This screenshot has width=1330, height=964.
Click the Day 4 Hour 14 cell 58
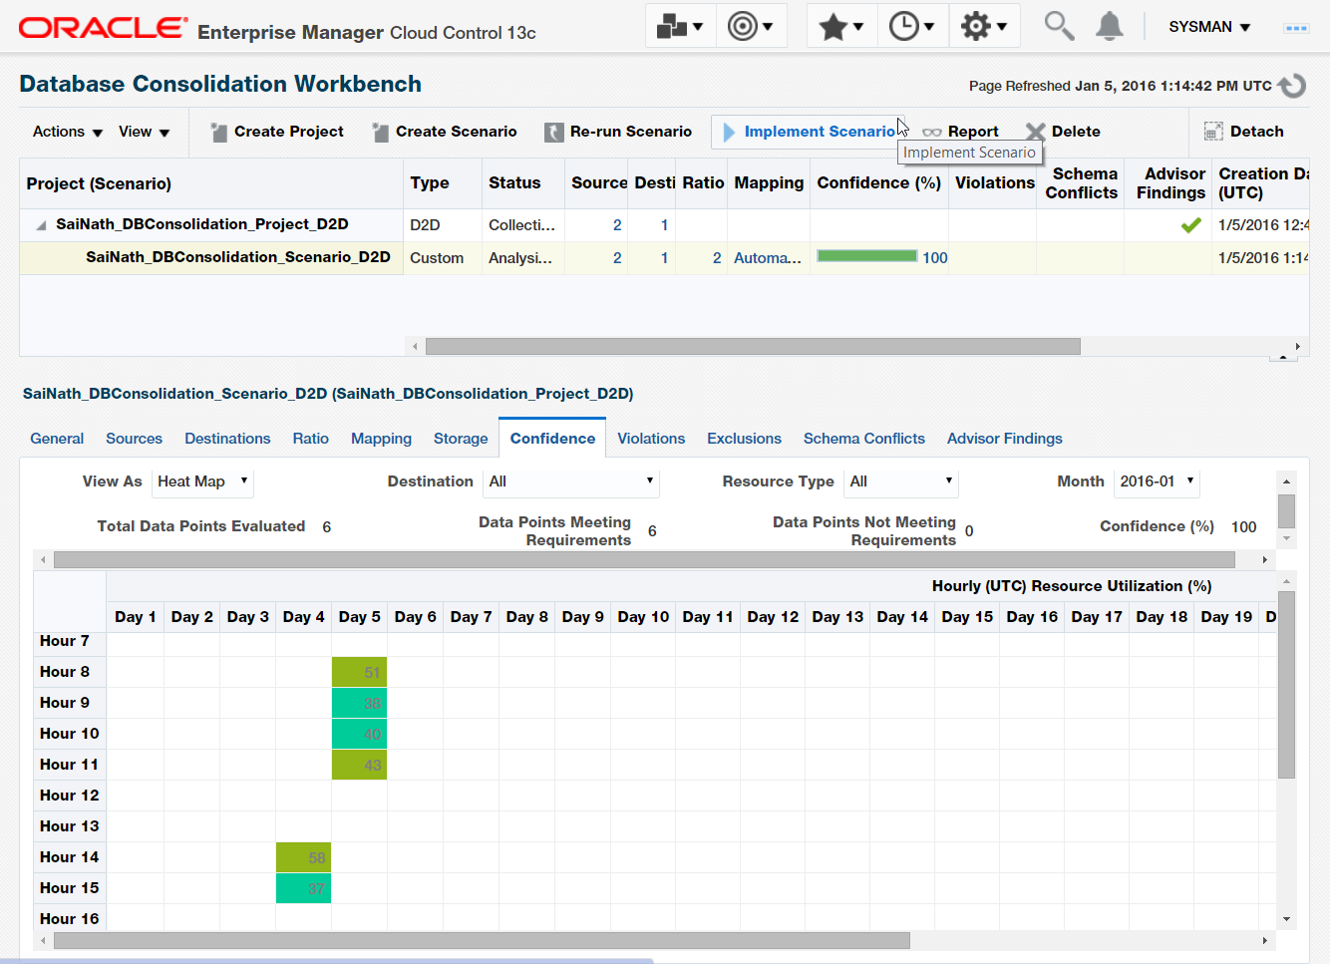(x=303, y=858)
